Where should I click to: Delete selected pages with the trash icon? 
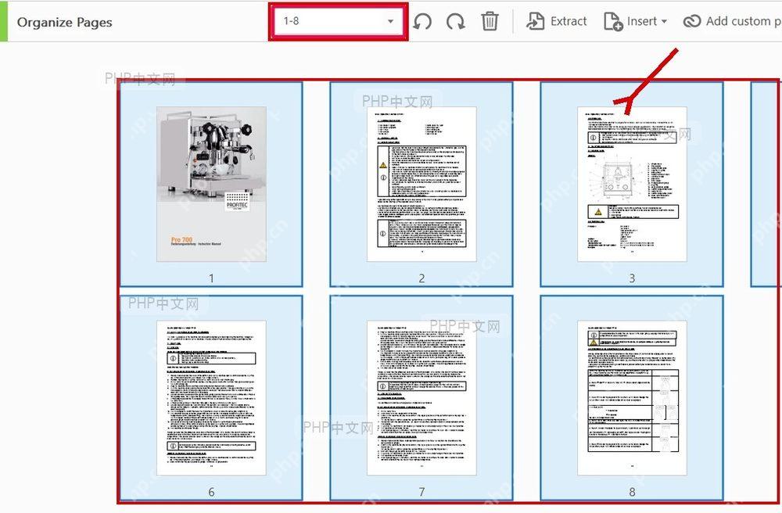tap(490, 21)
